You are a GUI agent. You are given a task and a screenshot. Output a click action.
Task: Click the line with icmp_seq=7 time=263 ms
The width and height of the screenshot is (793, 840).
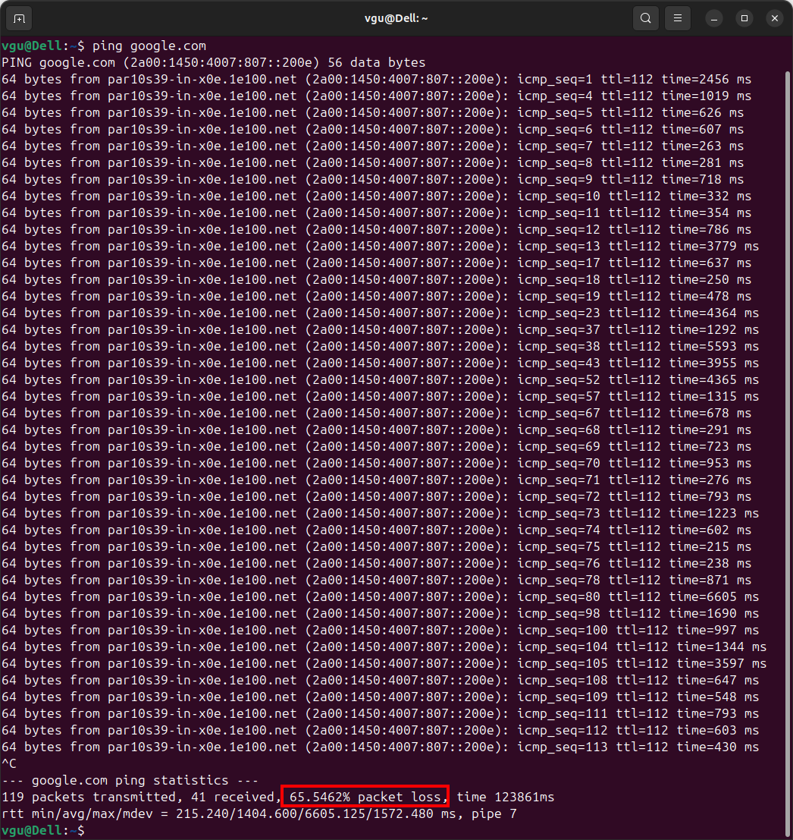372,146
